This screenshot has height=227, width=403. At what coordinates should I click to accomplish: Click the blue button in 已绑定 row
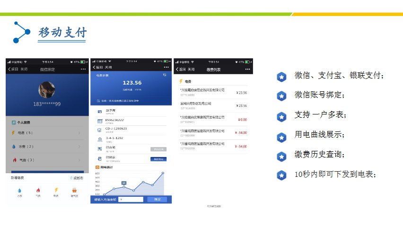158,159
